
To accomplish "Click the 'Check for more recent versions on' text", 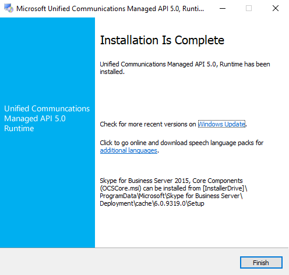I will pos(148,124).
